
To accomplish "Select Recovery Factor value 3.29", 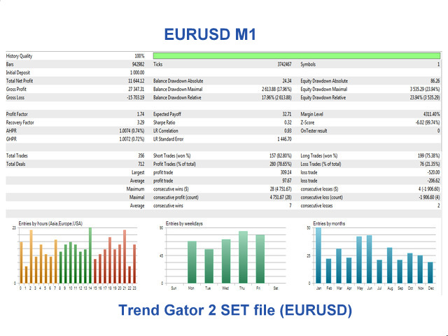I will (141, 122).
